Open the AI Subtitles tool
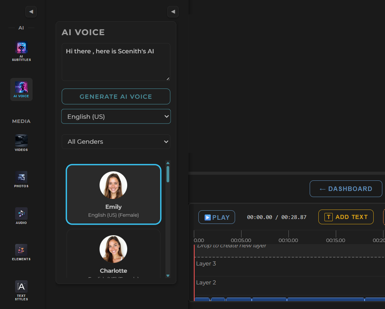385x309 pixels. (x=21, y=51)
